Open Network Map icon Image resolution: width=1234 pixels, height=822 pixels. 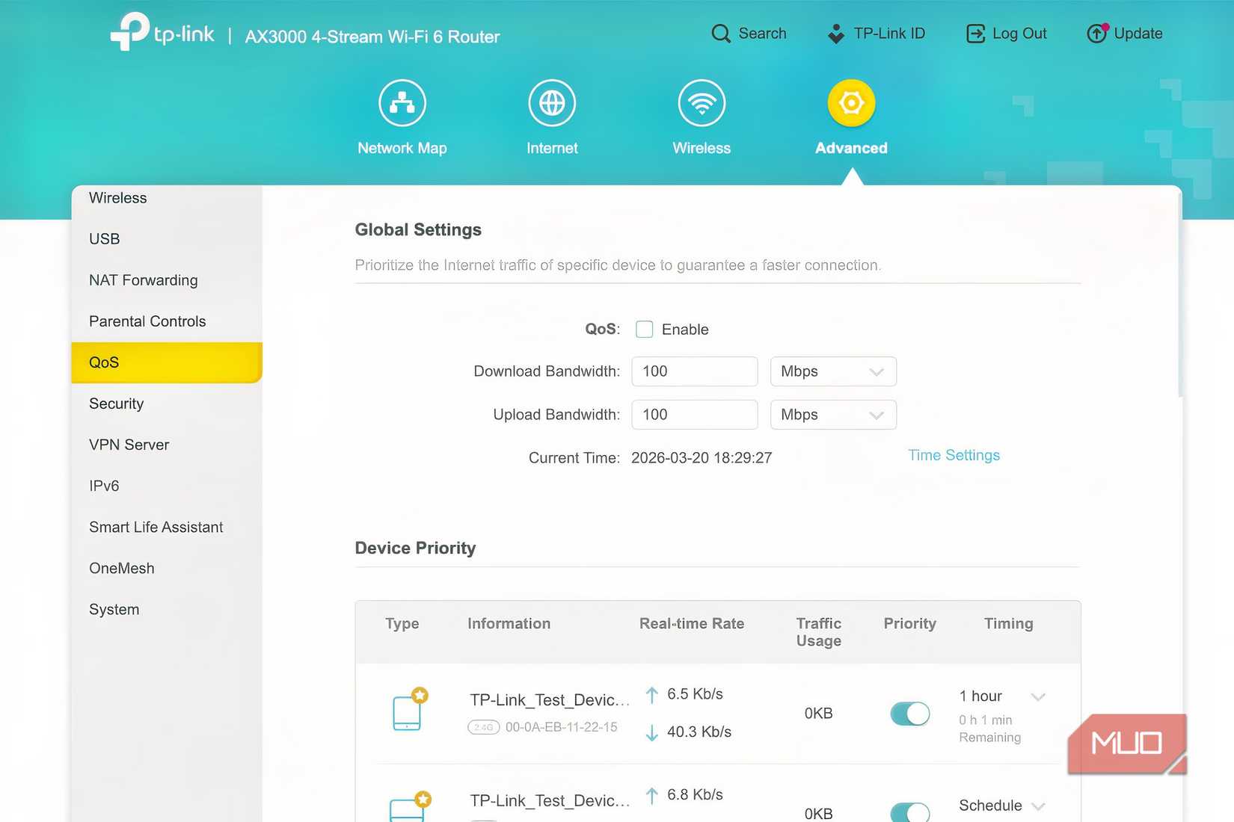[x=402, y=103]
